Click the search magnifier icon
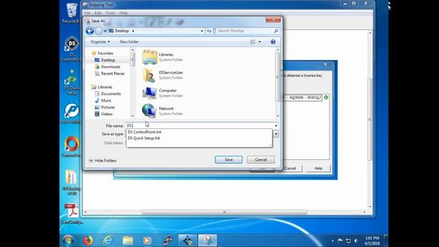Viewport: 439px width, 247px height. [x=276, y=31]
